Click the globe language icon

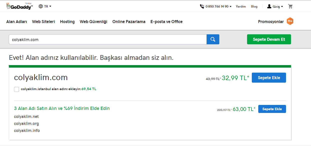pyautogui.click(x=41, y=6)
